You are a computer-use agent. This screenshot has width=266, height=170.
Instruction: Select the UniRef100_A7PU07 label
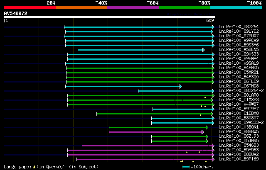(239, 36)
